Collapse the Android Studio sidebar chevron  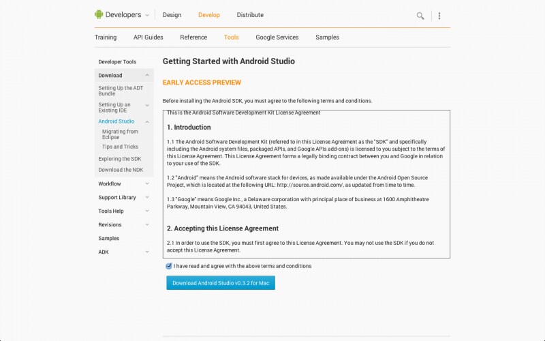147,121
